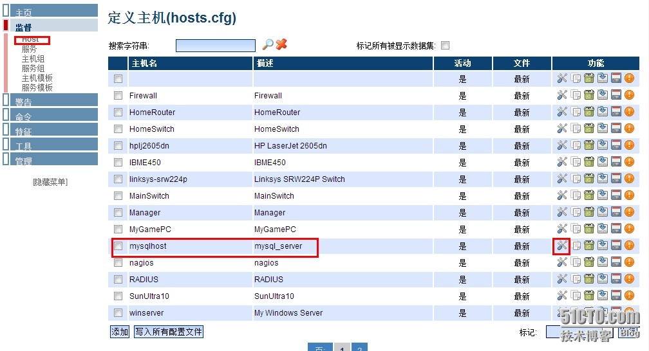Screen dimensions: 649x351
Task: Open 主机组 submenu item
Action: tap(33, 59)
